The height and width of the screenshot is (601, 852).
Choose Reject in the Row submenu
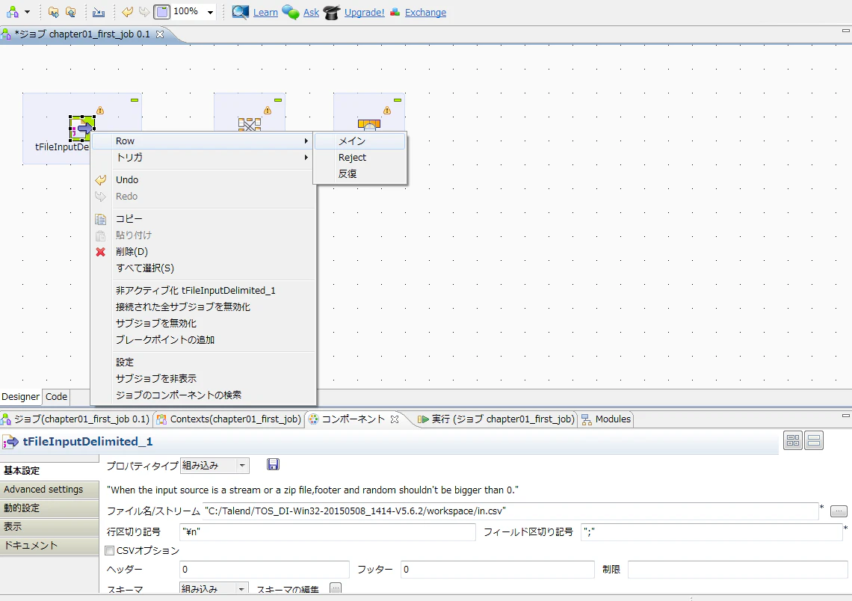pos(359,157)
